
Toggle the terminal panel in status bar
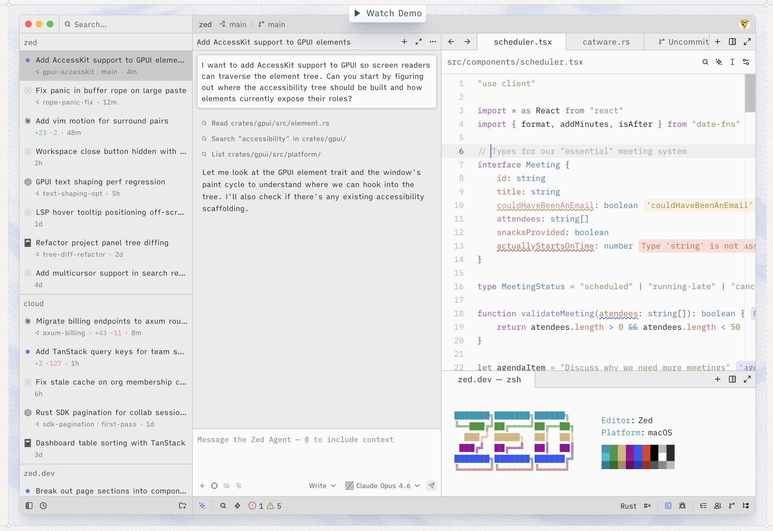(x=668, y=506)
